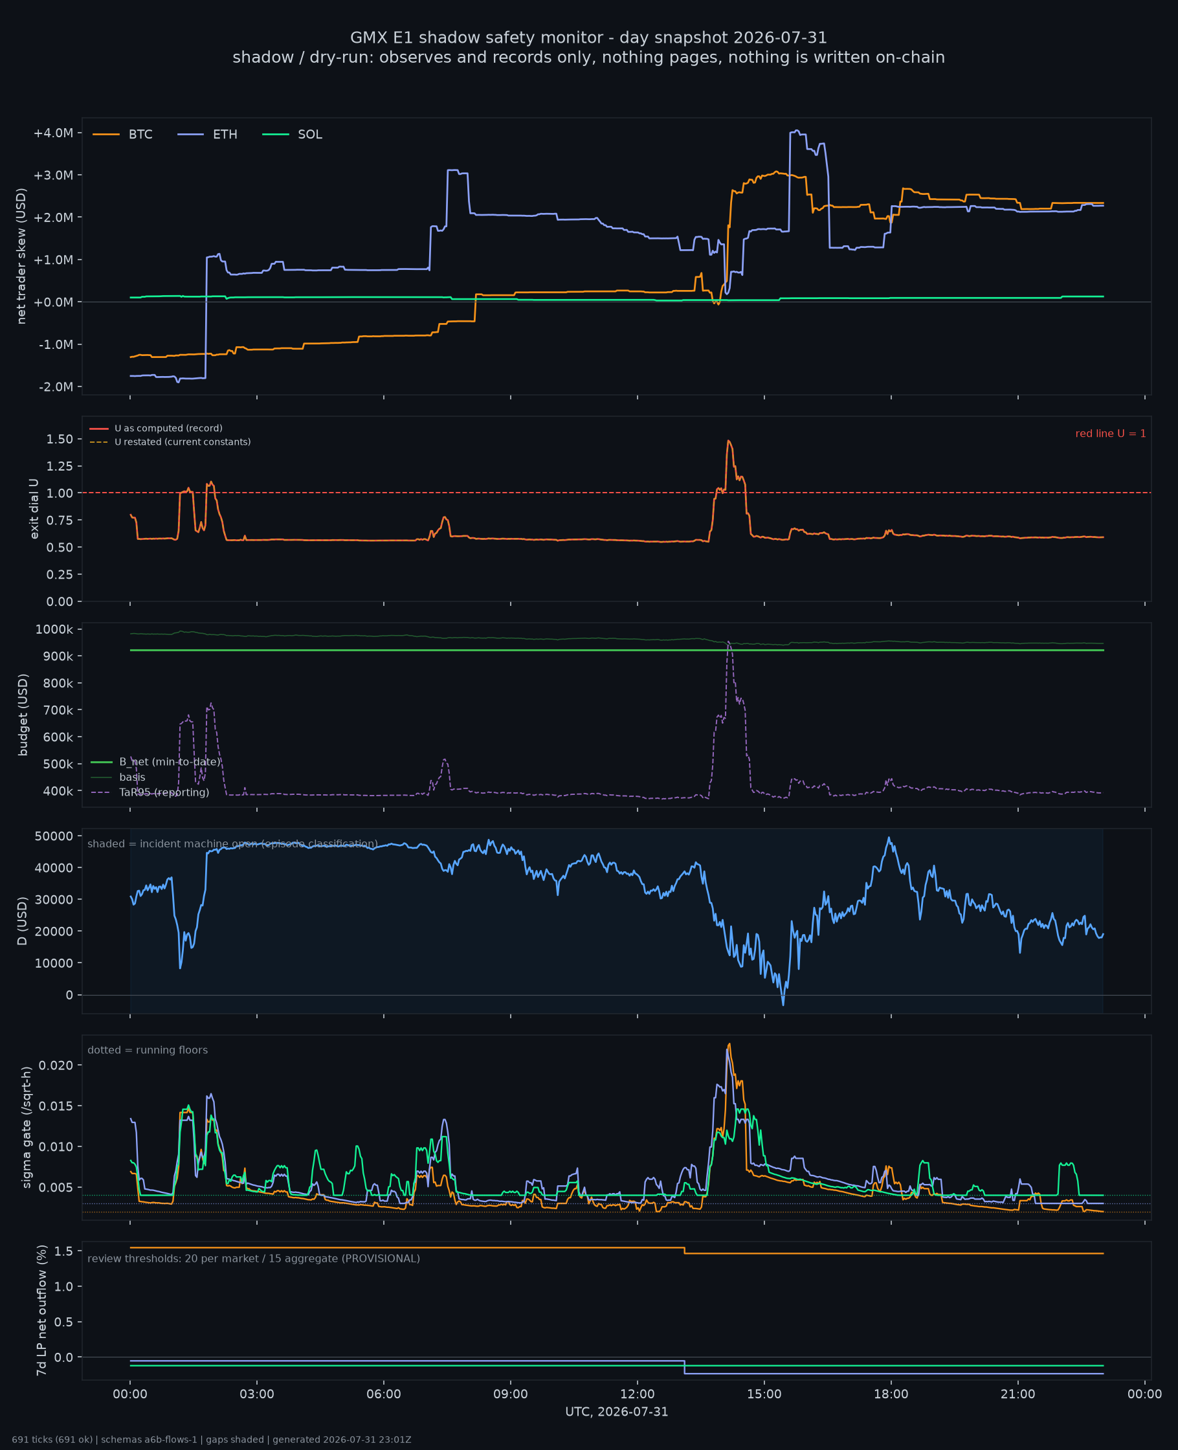The height and width of the screenshot is (1450, 1178).
Task: Click the 'sigma gate (/sqrt-h)' axis label
Action: 27,1127
